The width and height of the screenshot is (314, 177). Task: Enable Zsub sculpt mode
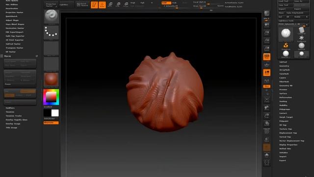[x=175, y=3]
